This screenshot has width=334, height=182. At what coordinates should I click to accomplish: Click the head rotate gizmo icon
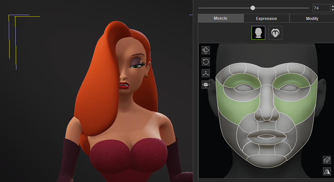[206, 50]
